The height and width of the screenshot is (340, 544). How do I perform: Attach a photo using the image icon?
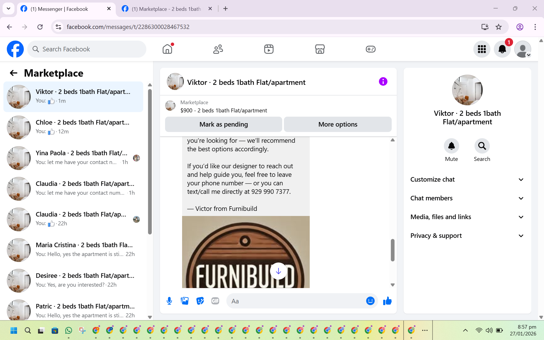185,301
